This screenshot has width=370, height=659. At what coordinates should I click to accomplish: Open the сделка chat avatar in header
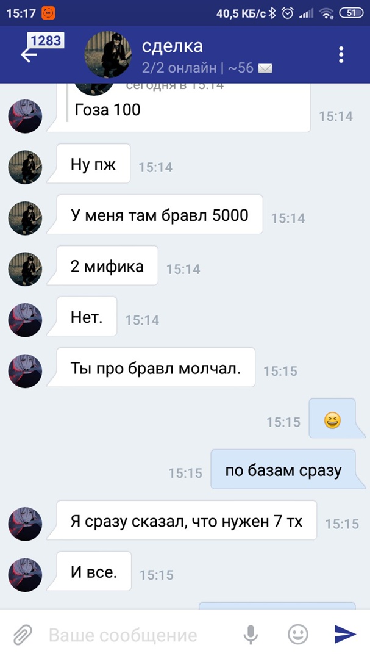point(108,55)
